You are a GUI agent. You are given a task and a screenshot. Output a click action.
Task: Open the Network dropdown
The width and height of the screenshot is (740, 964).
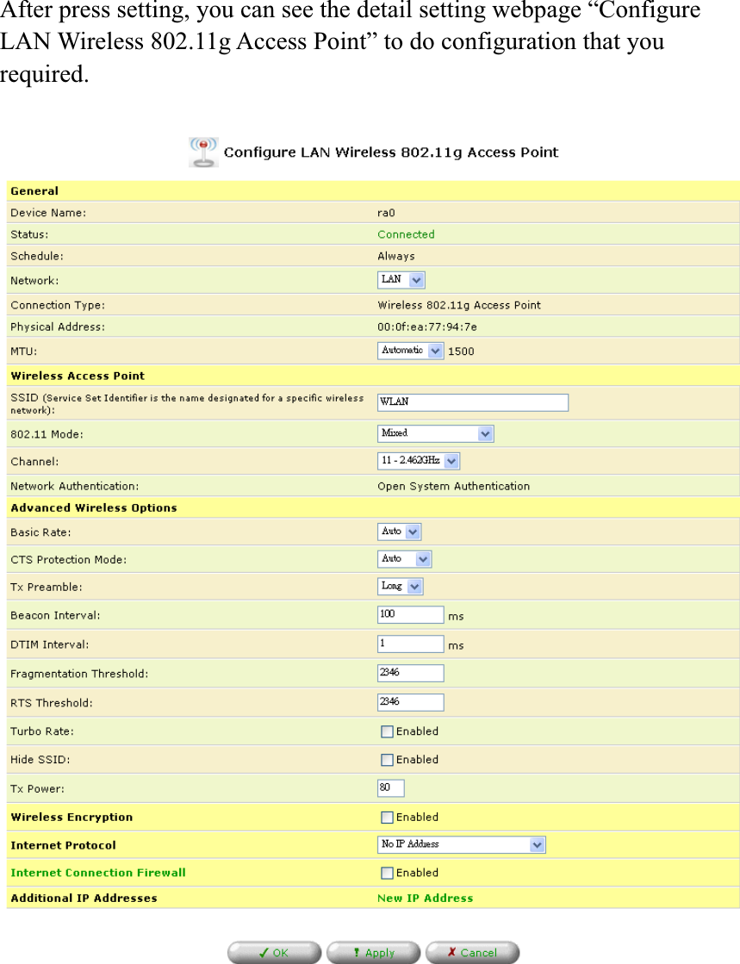pyautogui.click(x=401, y=279)
